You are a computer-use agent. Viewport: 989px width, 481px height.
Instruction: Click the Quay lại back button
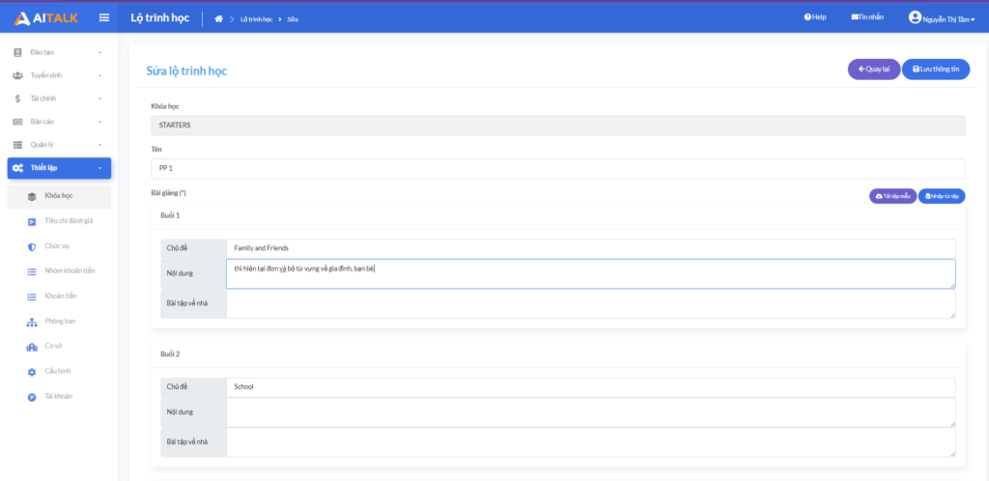pos(873,70)
